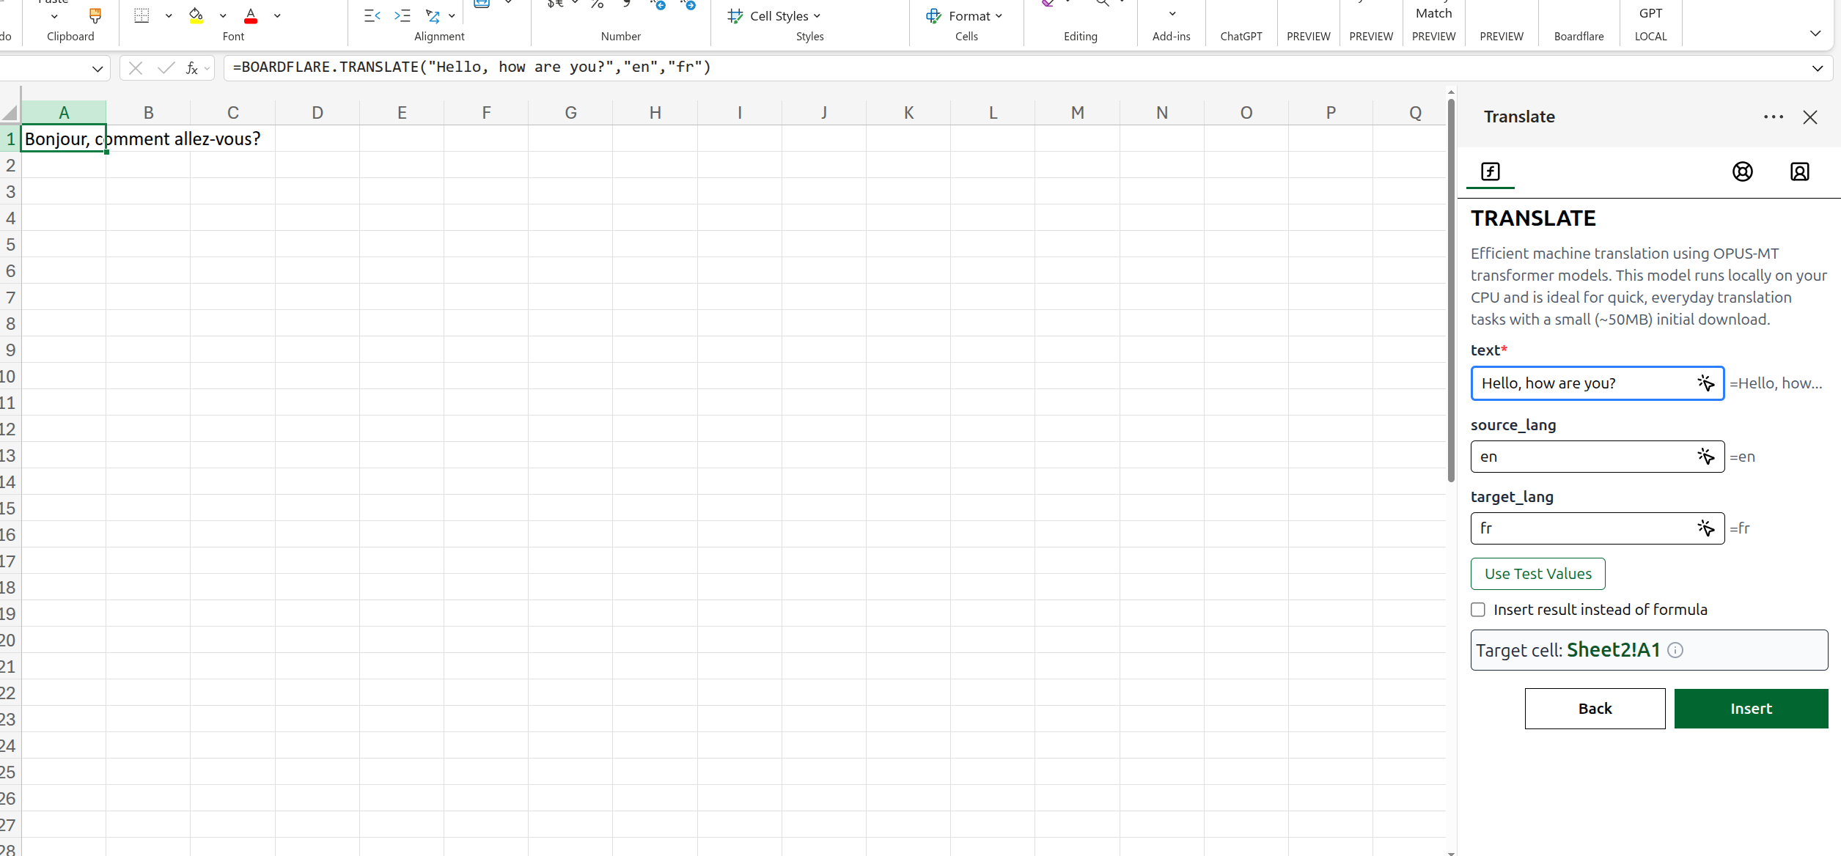Open the Name Box dropdown arrow
The height and width of the screenshot is (856, 1841).
coord(98,69)
